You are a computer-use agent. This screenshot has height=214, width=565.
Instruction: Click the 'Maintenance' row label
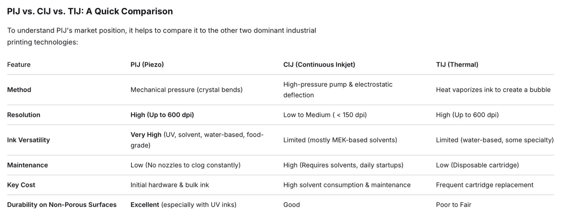(x=27, y=165)
